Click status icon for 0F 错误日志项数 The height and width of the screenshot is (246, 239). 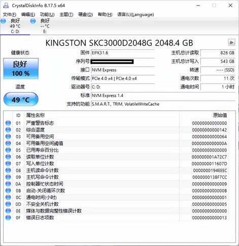(x=8, y=218)
